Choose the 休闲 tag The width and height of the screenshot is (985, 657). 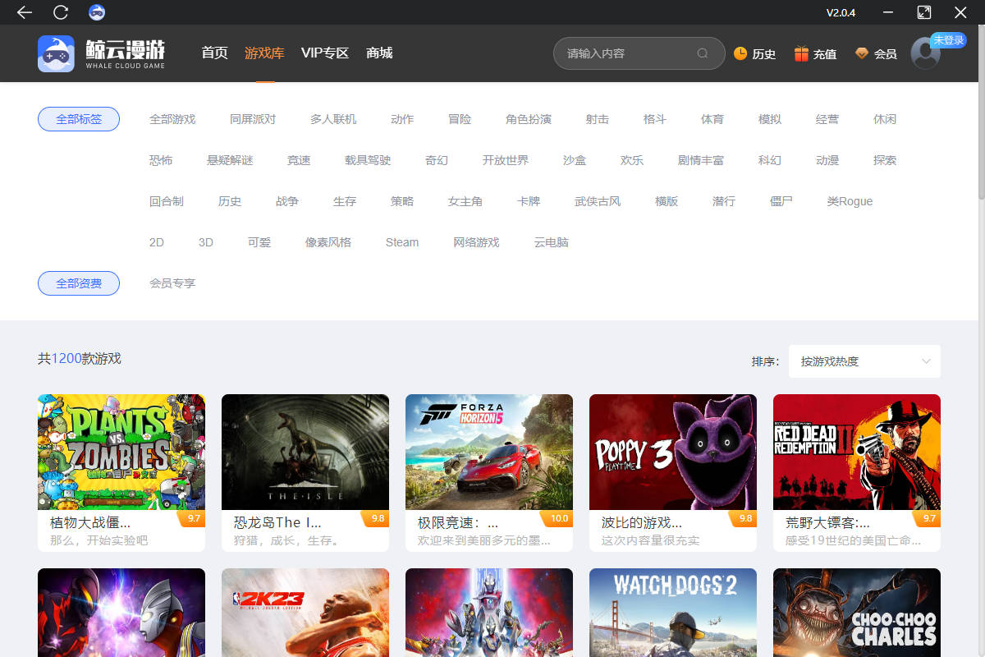885,119
